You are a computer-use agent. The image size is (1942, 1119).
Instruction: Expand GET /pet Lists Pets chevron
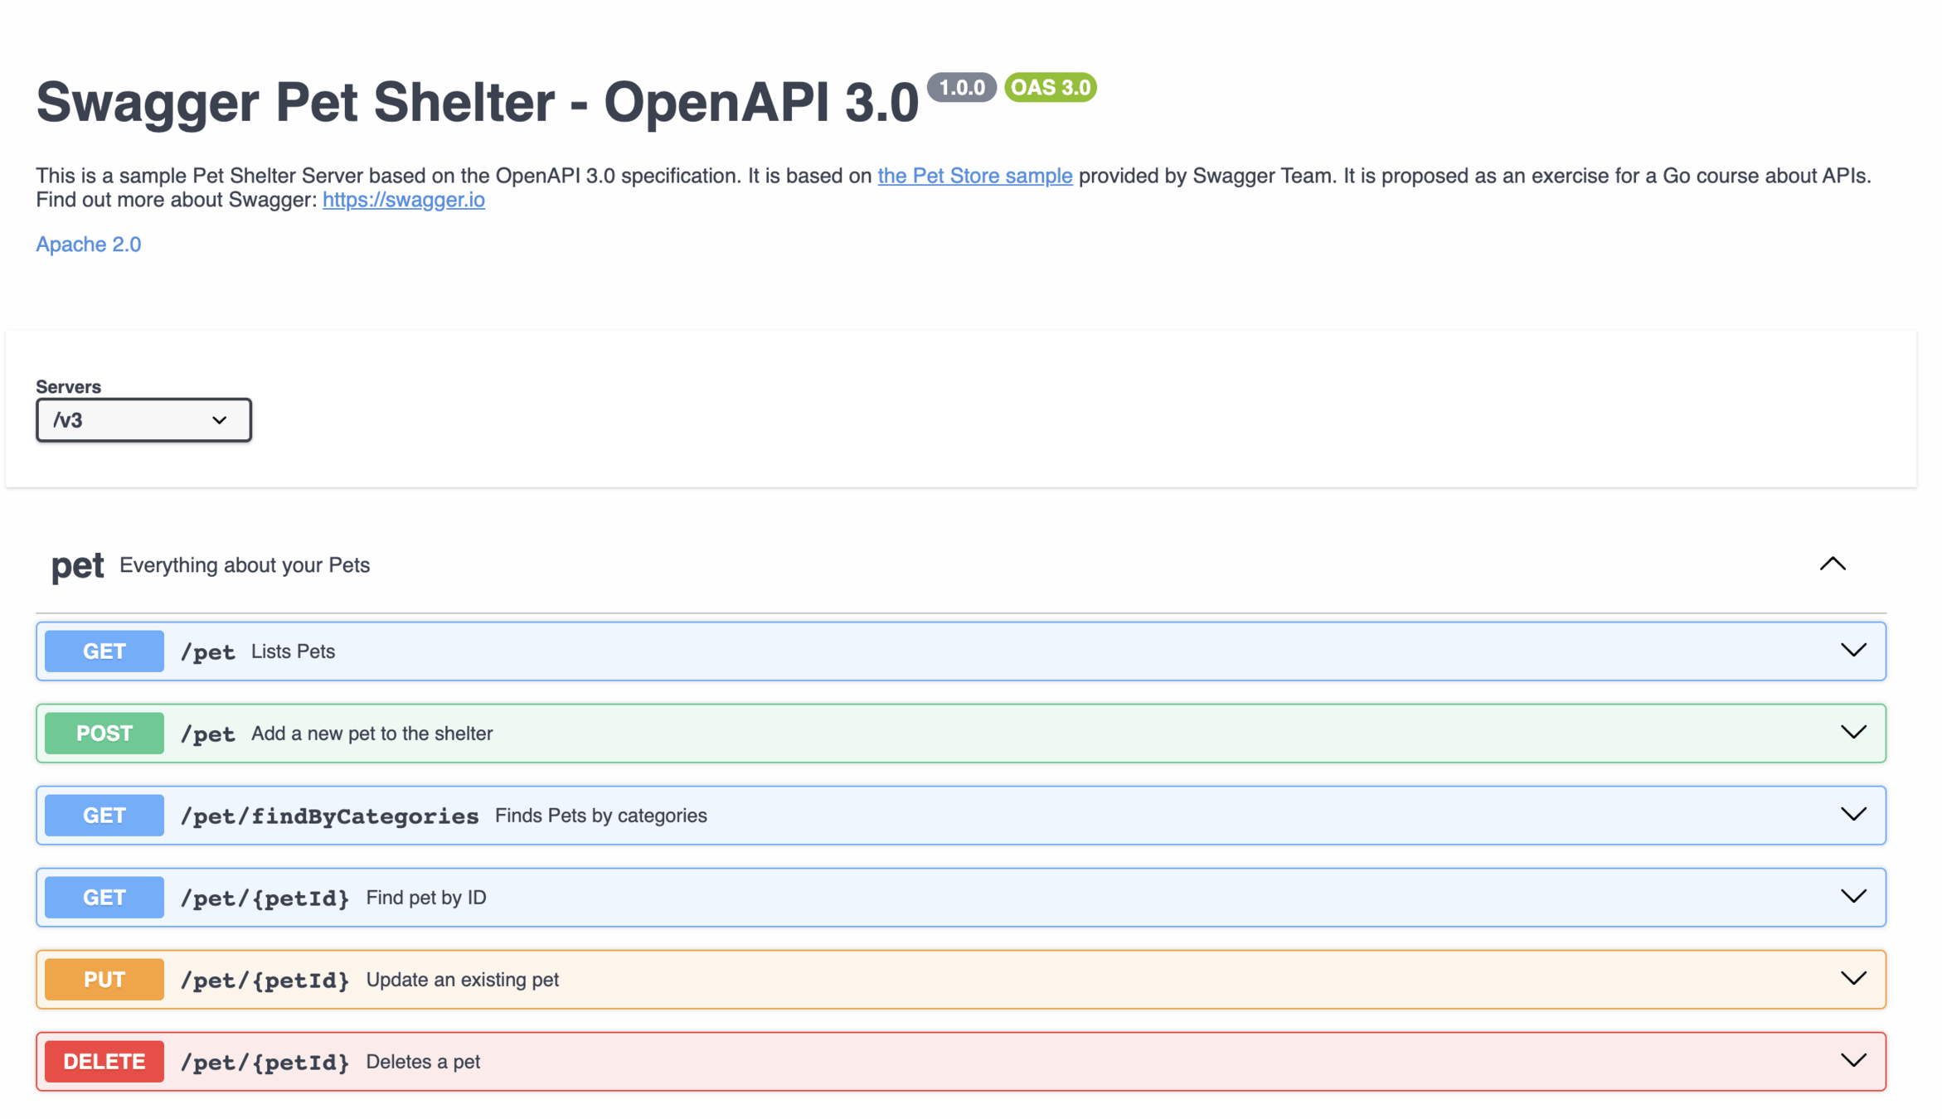tap(1852, 651)
